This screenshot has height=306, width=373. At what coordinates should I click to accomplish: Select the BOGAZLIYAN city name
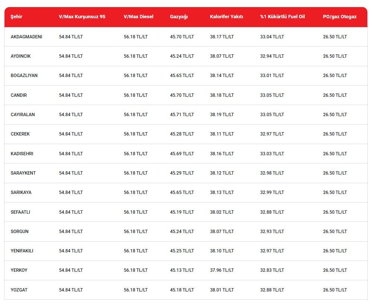24,76
